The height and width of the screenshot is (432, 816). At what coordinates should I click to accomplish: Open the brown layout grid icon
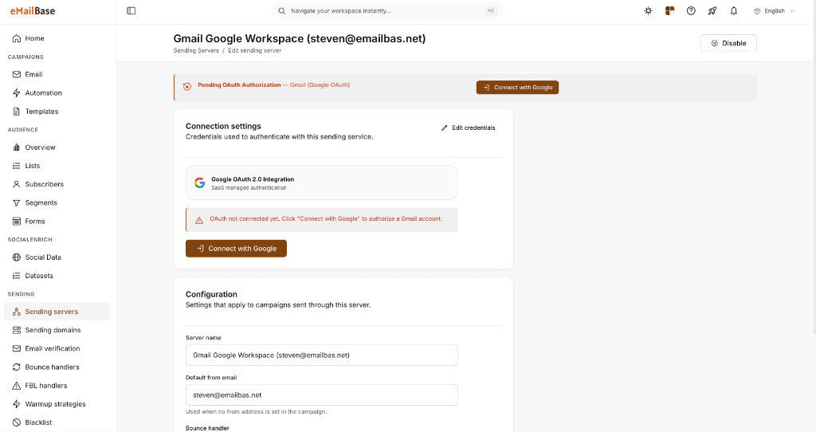point(669,11)
